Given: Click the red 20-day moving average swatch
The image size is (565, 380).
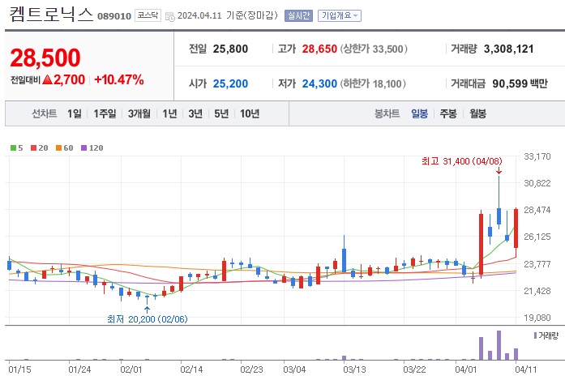Looking at the screenshot, I should (33, 147).
